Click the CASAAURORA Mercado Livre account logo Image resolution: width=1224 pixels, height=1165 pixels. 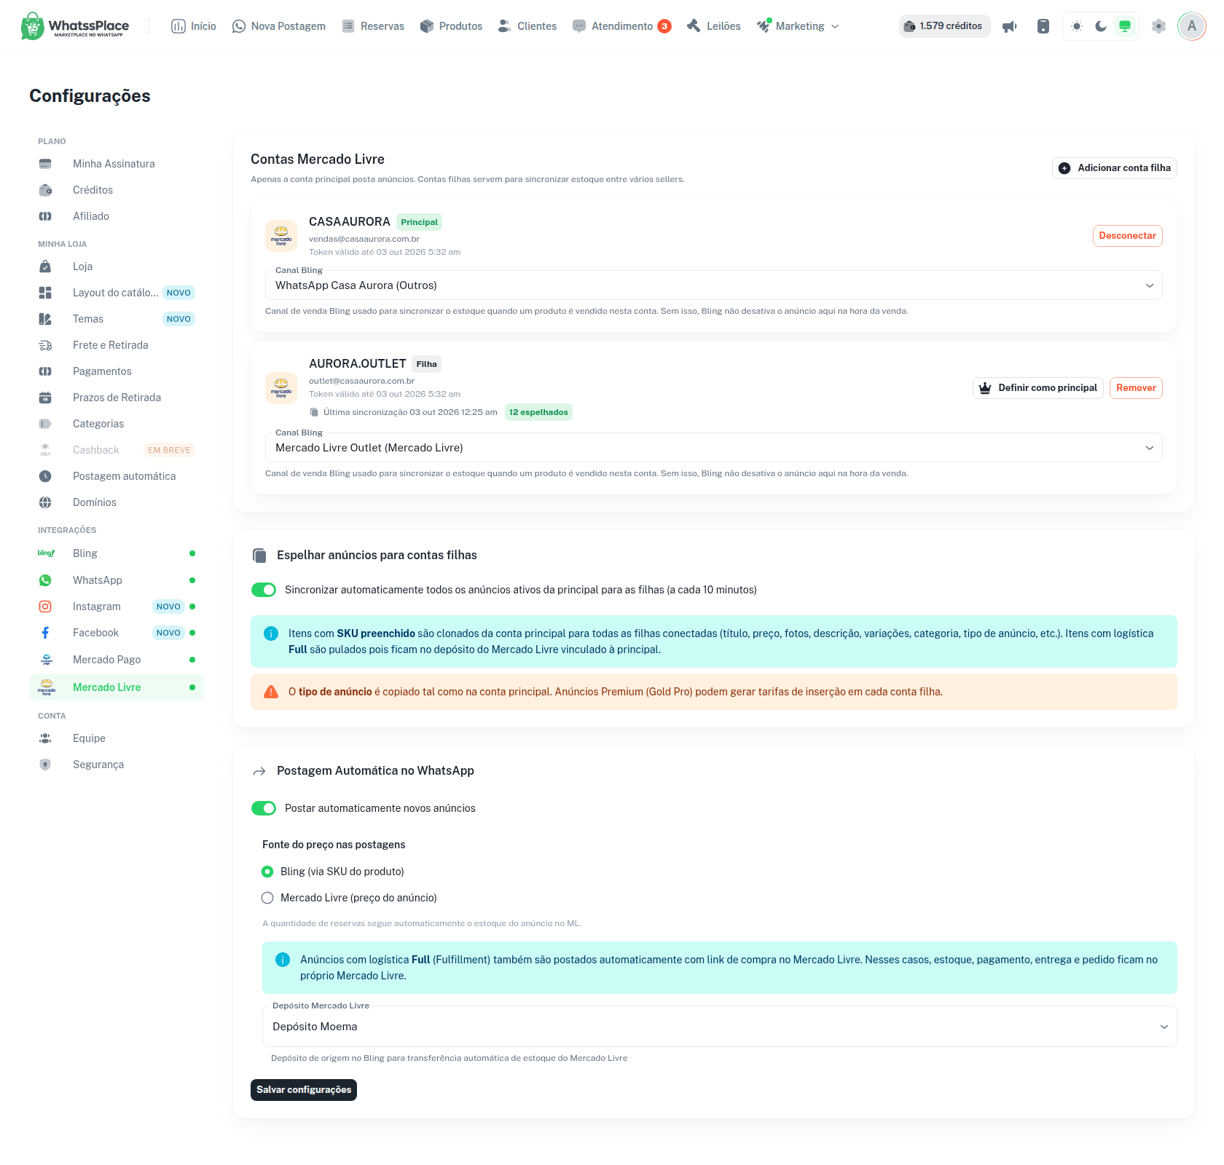click(281, 236)
